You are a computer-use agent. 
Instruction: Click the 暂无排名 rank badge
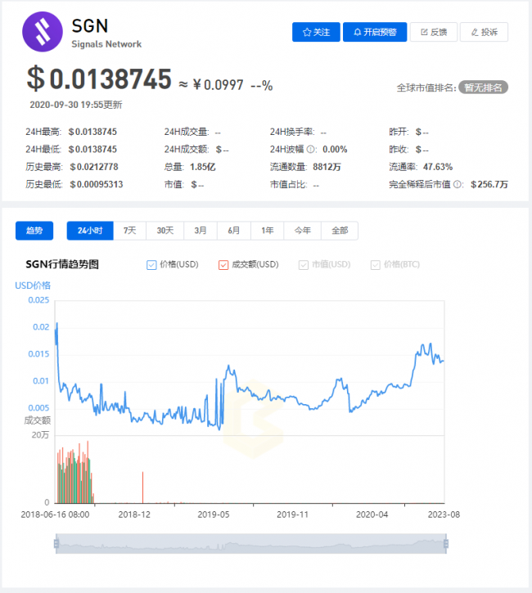click(483, 88)
